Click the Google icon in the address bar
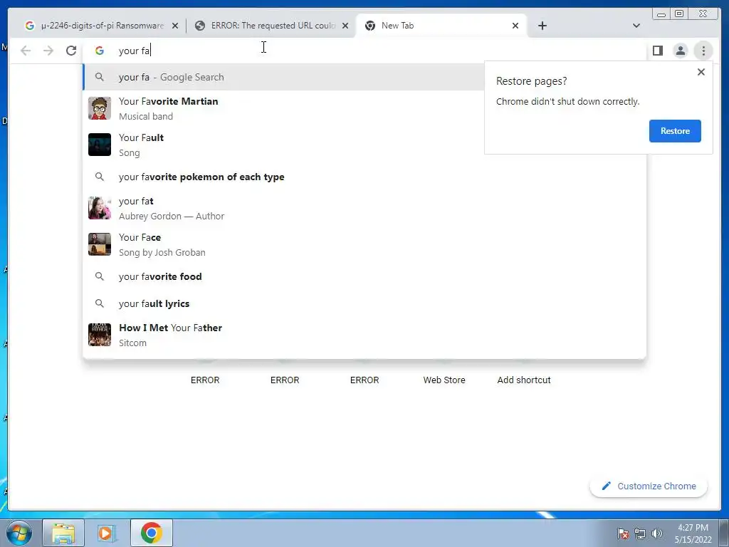Viewport: 729px width, 547px height. point(100,51)
